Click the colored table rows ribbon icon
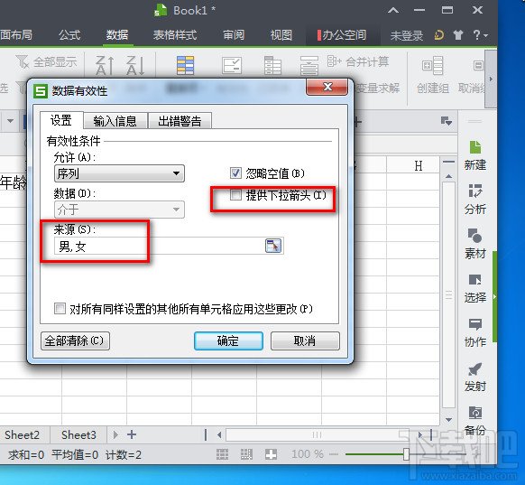The height and width of the screenshot is (485, 525). click(x=186, y=65)
